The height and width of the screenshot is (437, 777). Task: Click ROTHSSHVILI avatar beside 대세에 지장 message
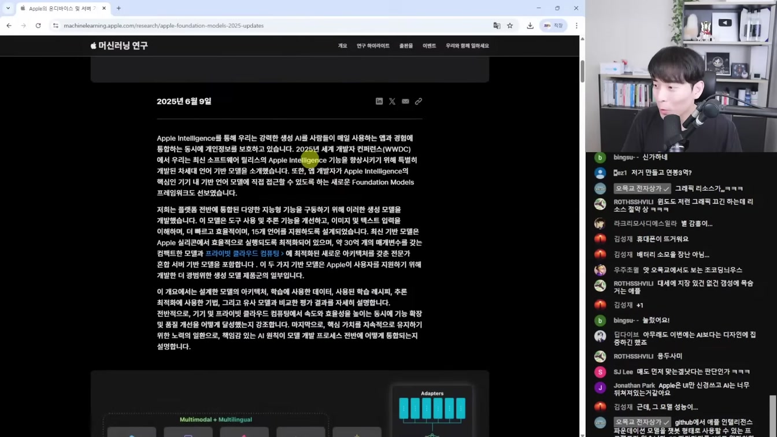(600, 285)
